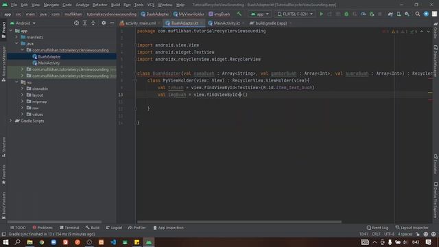The height and width of the screenshot is (247, 439).
Task: Open the Terminal tool window
Action: click(x=69, y=228)
